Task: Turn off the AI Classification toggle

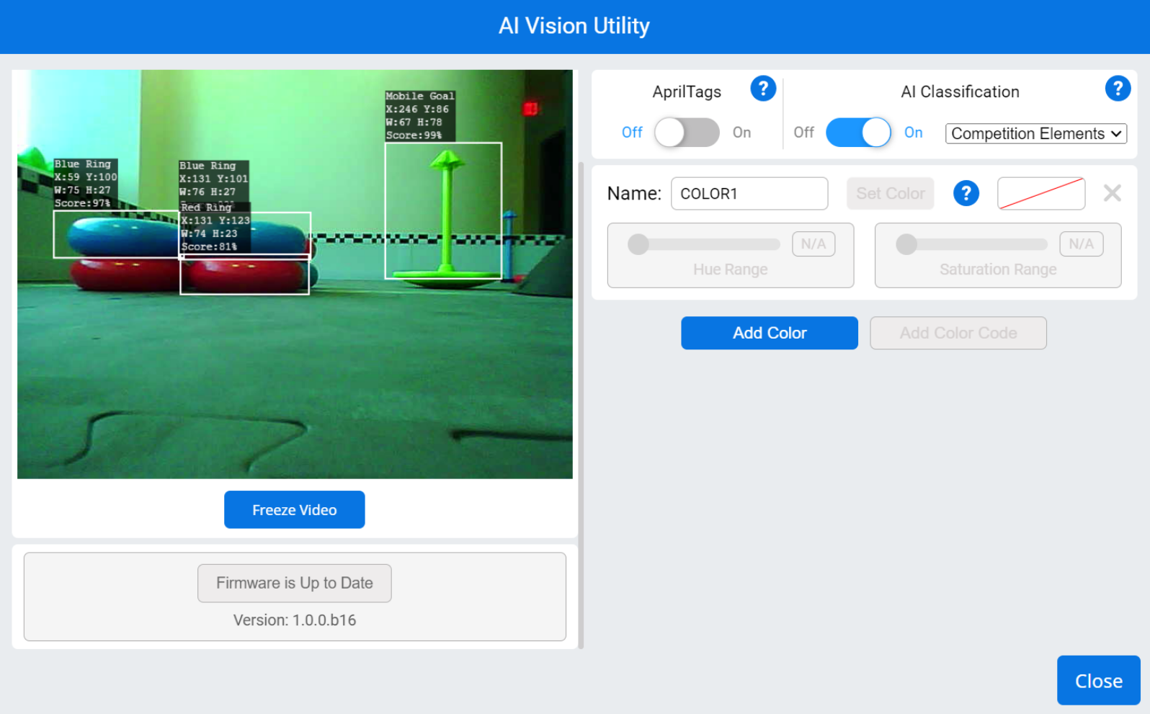Action: [858, 133]
